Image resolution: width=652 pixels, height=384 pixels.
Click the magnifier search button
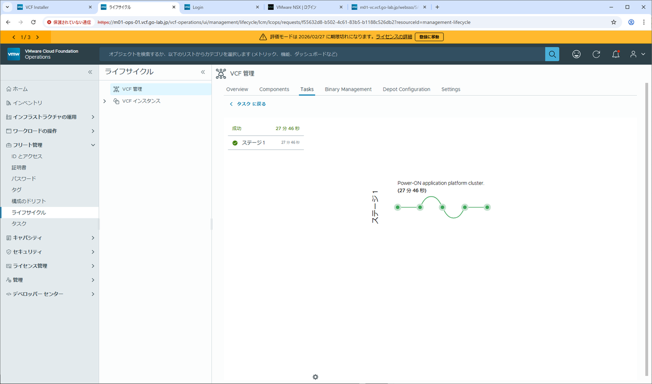552,54
